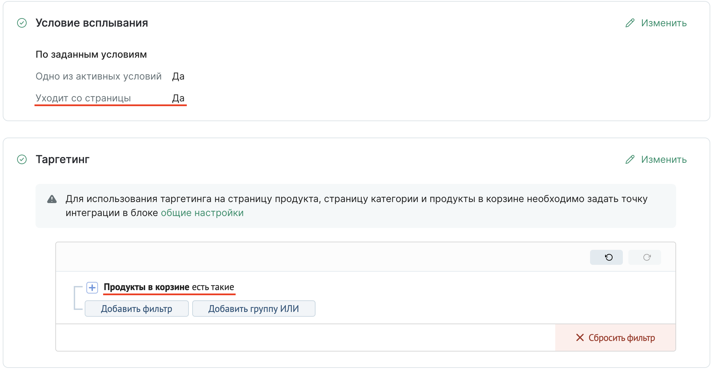
Task: Click the undo filter icon button
Action: 606,257
